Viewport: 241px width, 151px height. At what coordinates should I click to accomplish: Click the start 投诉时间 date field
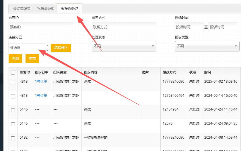click(189, 27)
